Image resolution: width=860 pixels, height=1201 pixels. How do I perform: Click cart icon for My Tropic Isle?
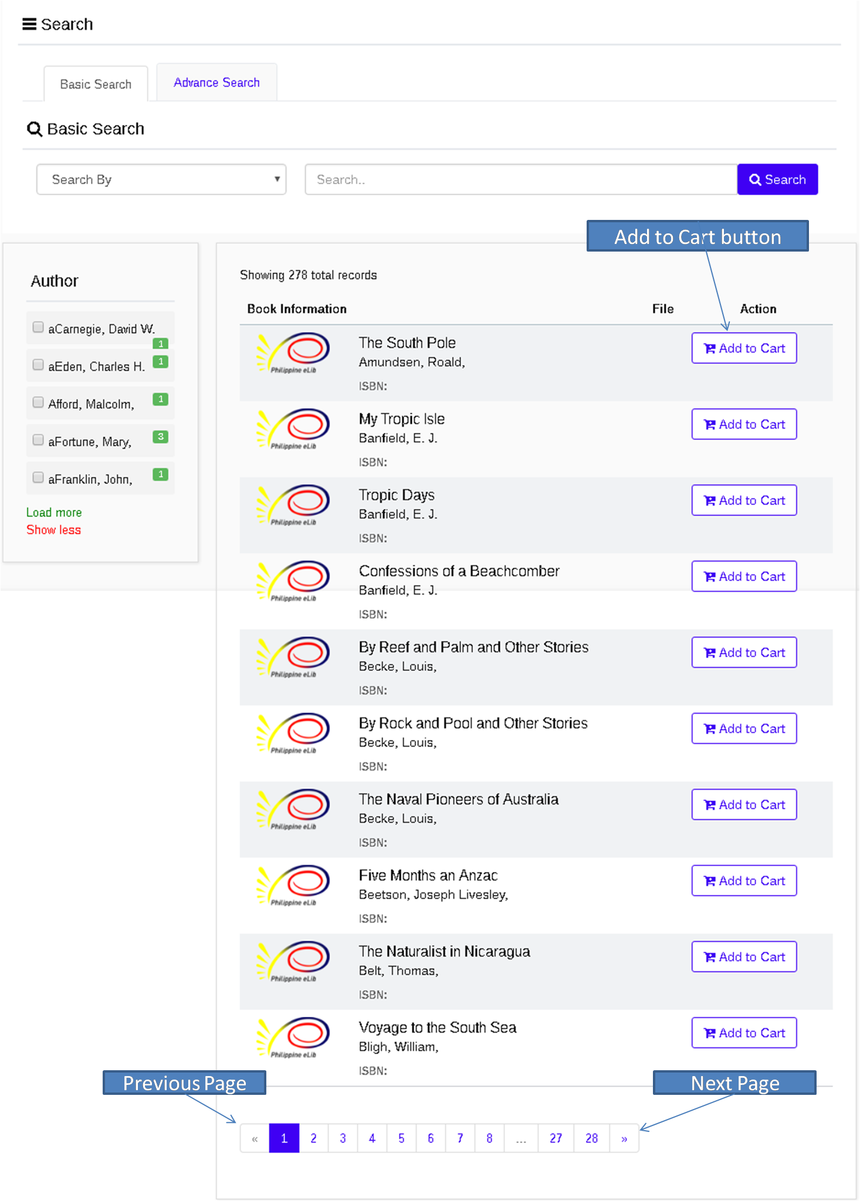[x=710, y=425]
